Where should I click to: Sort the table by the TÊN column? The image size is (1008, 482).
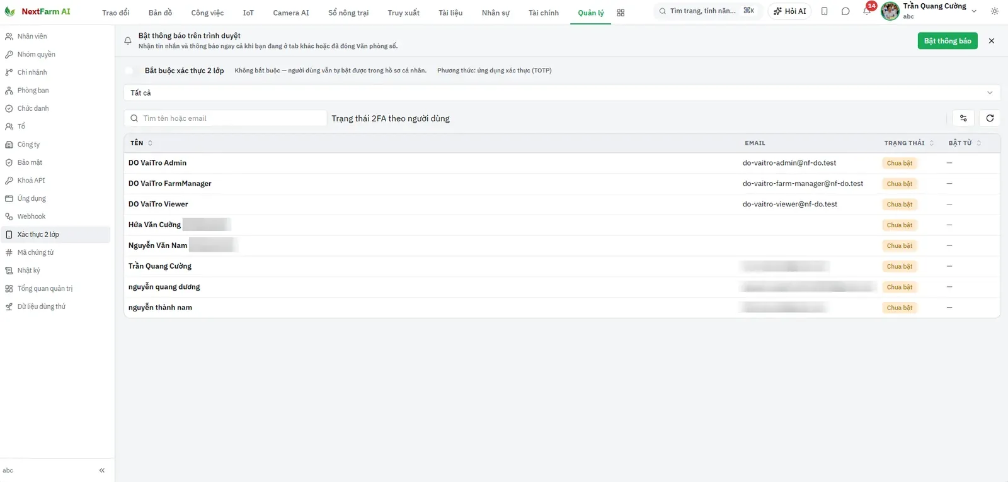pyautogui.click(x=141, y=143)
